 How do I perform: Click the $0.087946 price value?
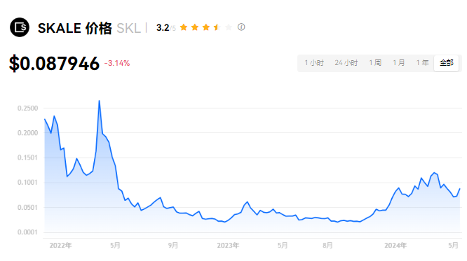click(54, 63)
